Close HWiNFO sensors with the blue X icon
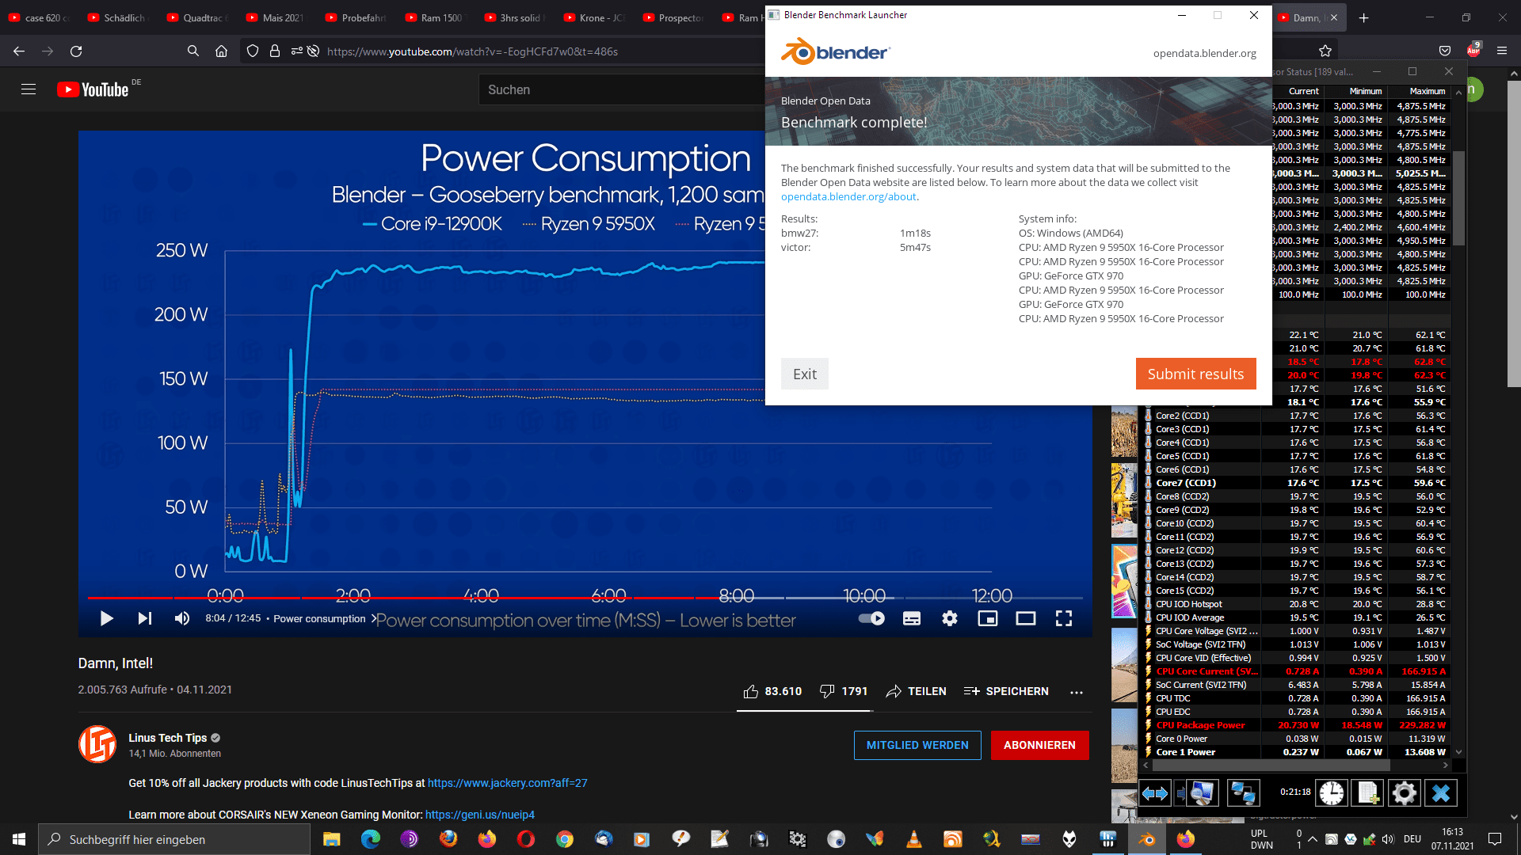Image resolution: width=1521 pixels, height=855 pixels. [x=1440, y=792]
